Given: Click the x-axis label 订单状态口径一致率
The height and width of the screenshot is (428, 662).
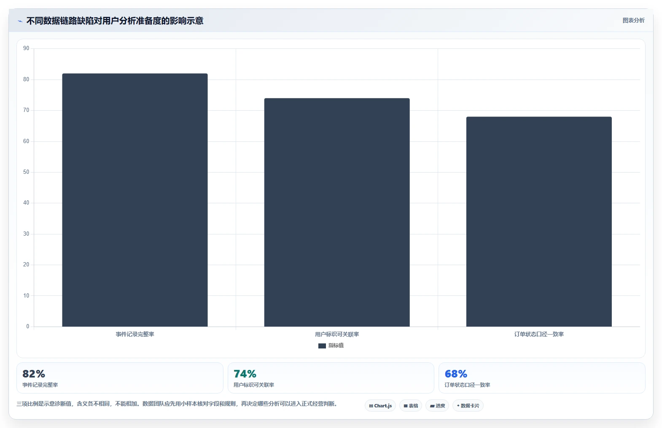Looking at the screenshot, I should (x=539, y=334).
